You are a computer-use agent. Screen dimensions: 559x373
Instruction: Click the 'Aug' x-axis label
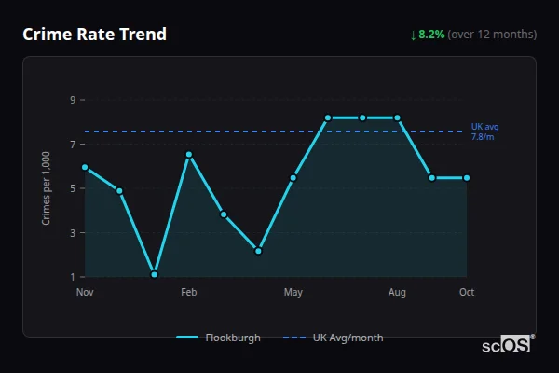point(397,293)
